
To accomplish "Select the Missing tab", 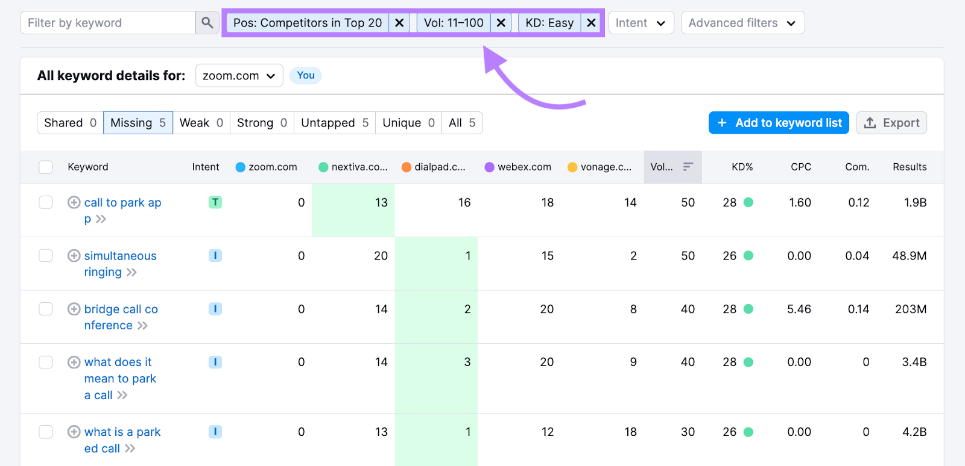I will coord(138,123).
